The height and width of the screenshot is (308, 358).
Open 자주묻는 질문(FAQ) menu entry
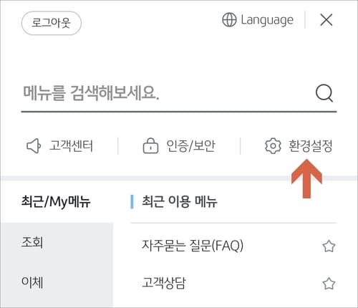pos(193,246)
